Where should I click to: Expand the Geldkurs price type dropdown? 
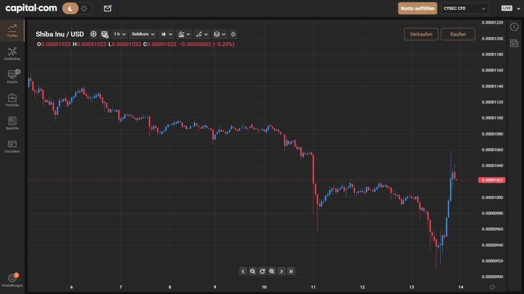(143, 34)
